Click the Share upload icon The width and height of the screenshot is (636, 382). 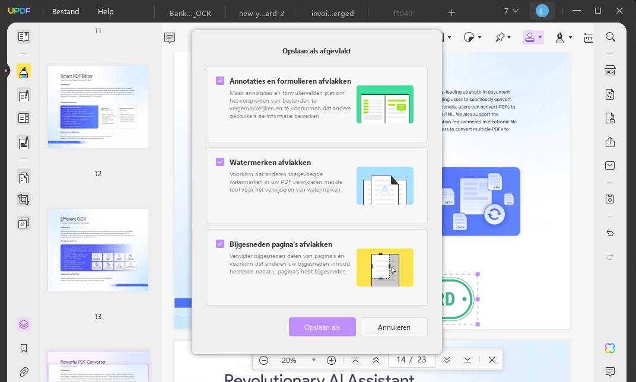point(610,142)
